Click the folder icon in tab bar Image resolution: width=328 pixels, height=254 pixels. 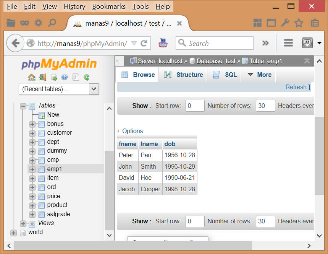(11, 23)
